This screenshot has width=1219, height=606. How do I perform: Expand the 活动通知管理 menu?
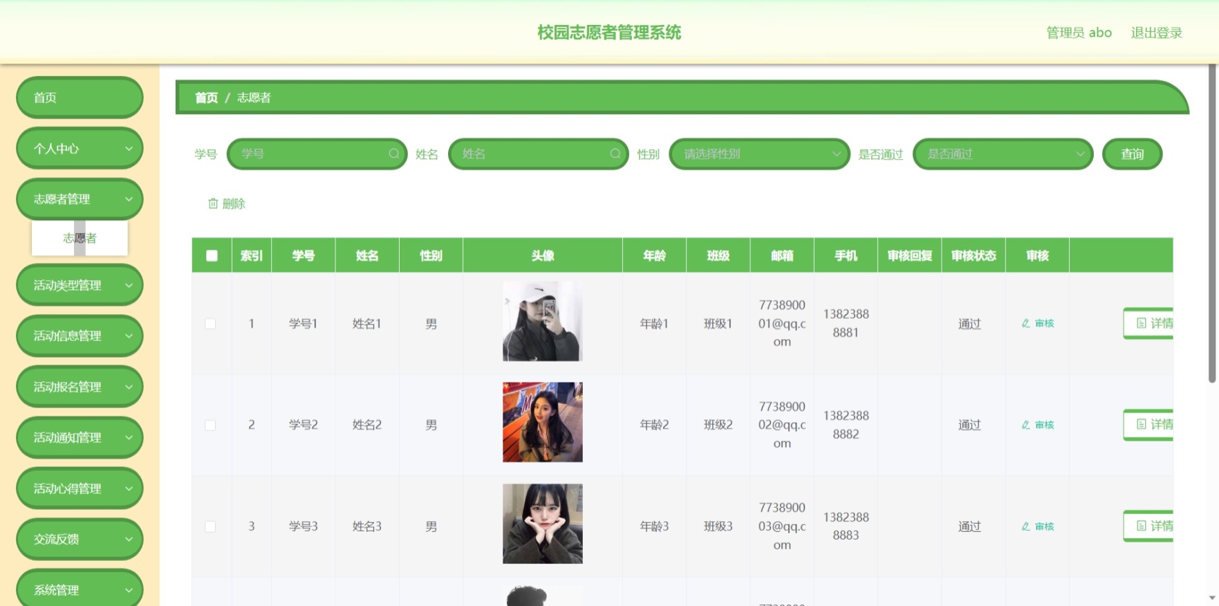point(80,437)
